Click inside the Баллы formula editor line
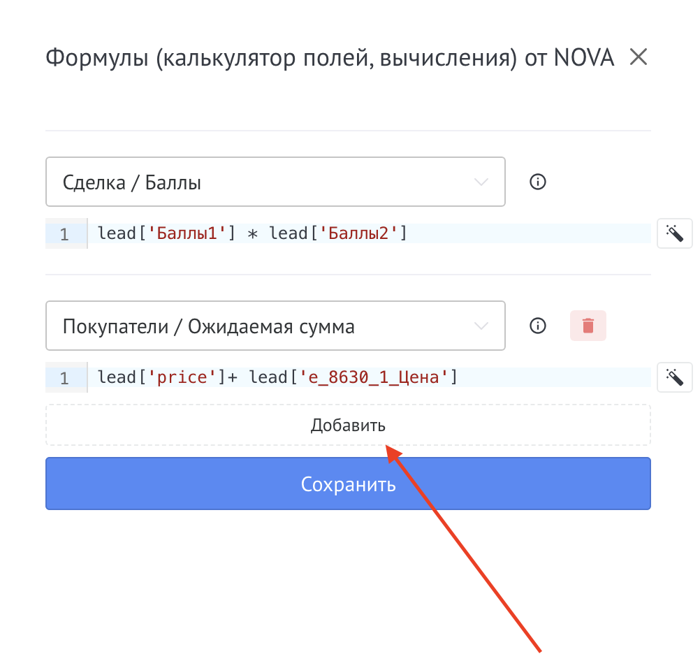The width and height of the screenshot is (700, 661). [524, 233]
